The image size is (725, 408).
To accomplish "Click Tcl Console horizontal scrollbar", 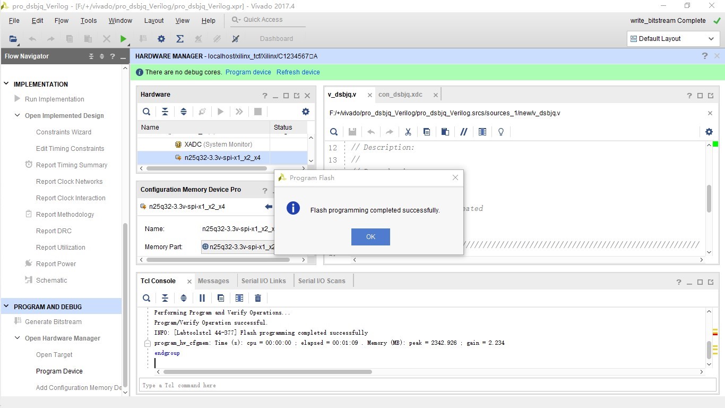I will coord(268,372).
